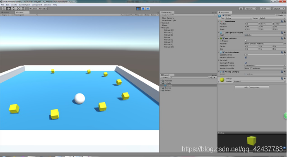The height and width of the screenshot is (157, 287).
Task: Stop play mode with the Play button
Action: [x=138, y=9]
